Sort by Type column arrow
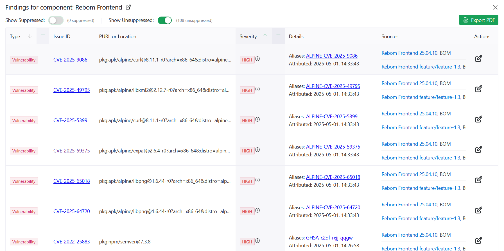Screen dimensions: 504x251 pyautogui.click(x=30, y=36)
